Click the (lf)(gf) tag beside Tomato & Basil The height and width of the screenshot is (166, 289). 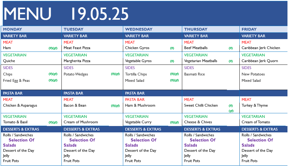[x=53, y=122]
